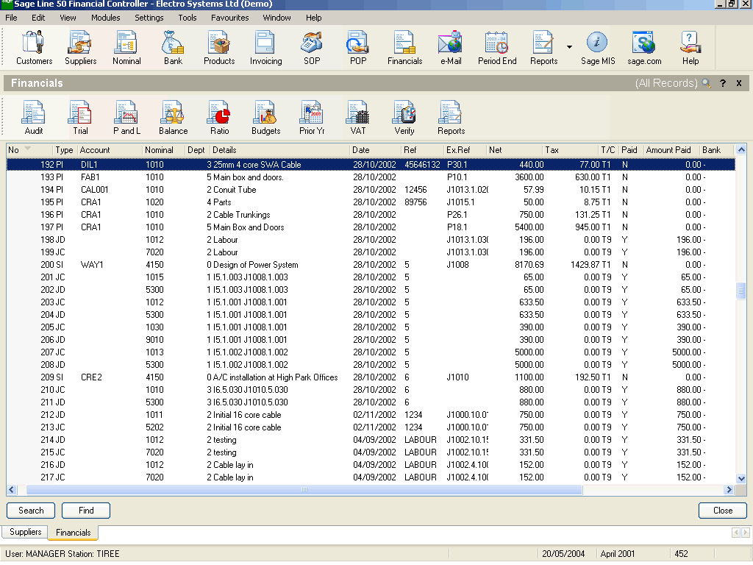This screenshot has height=565, width=753.
Task: Sort by the Date column header
Action: click(x=375, y=150)
